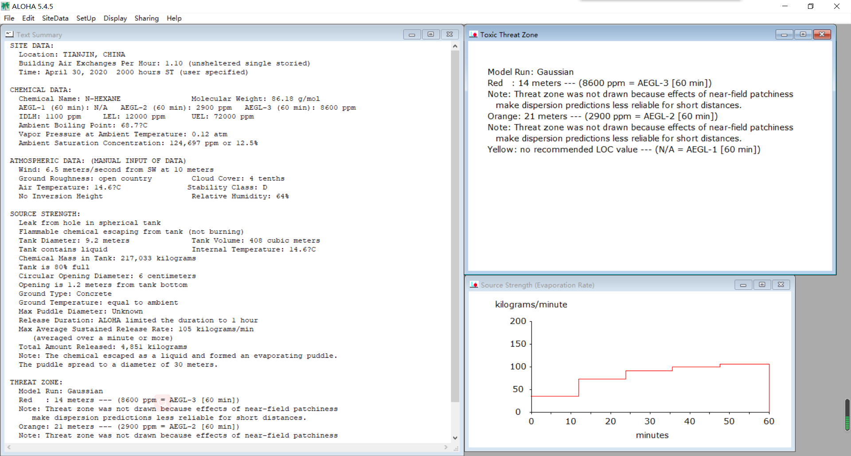The image size is (851, 456).
Task: Click scroll-right arrow in Text Summary
Action: click(446, 448)
